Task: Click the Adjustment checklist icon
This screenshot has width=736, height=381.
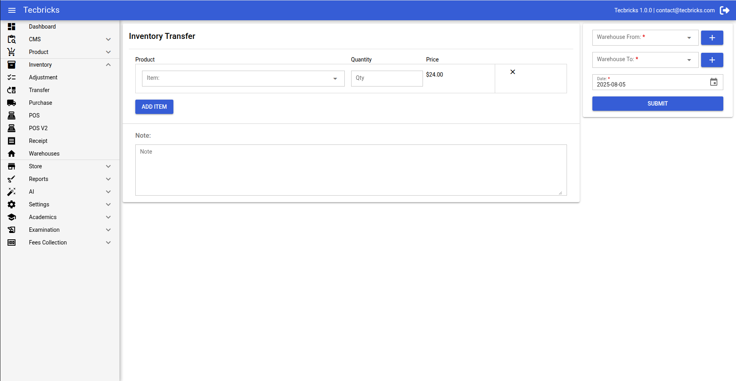Action: tap(12, 77)
